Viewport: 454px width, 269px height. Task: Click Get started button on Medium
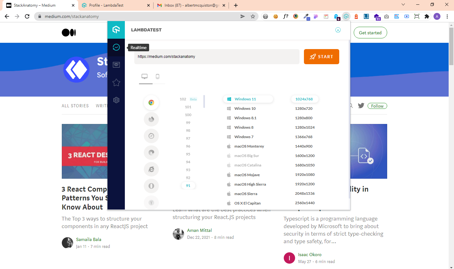[370, 33]
